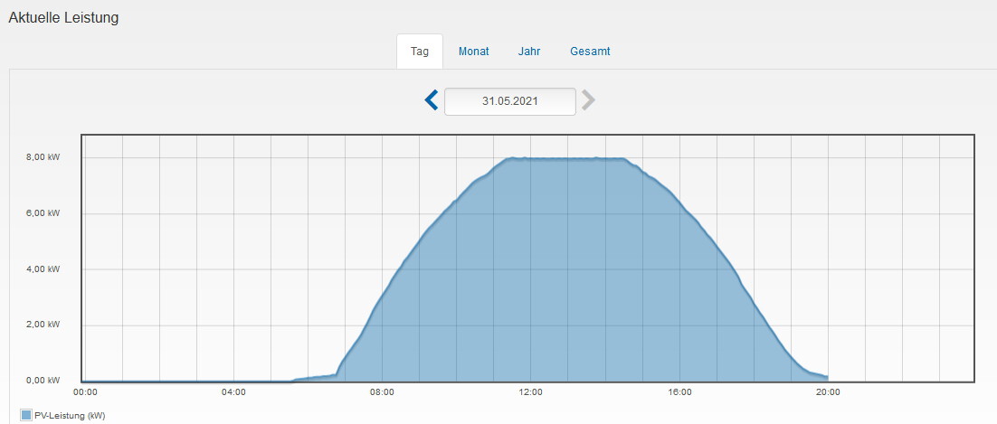The image size is (997, 424).
Task: Open the Gesamt tab
Action: pyautogui.click(x=590, y=52)
